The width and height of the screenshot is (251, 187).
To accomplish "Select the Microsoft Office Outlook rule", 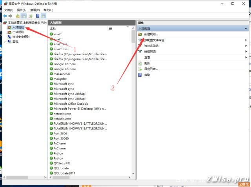I will (71, 103).
